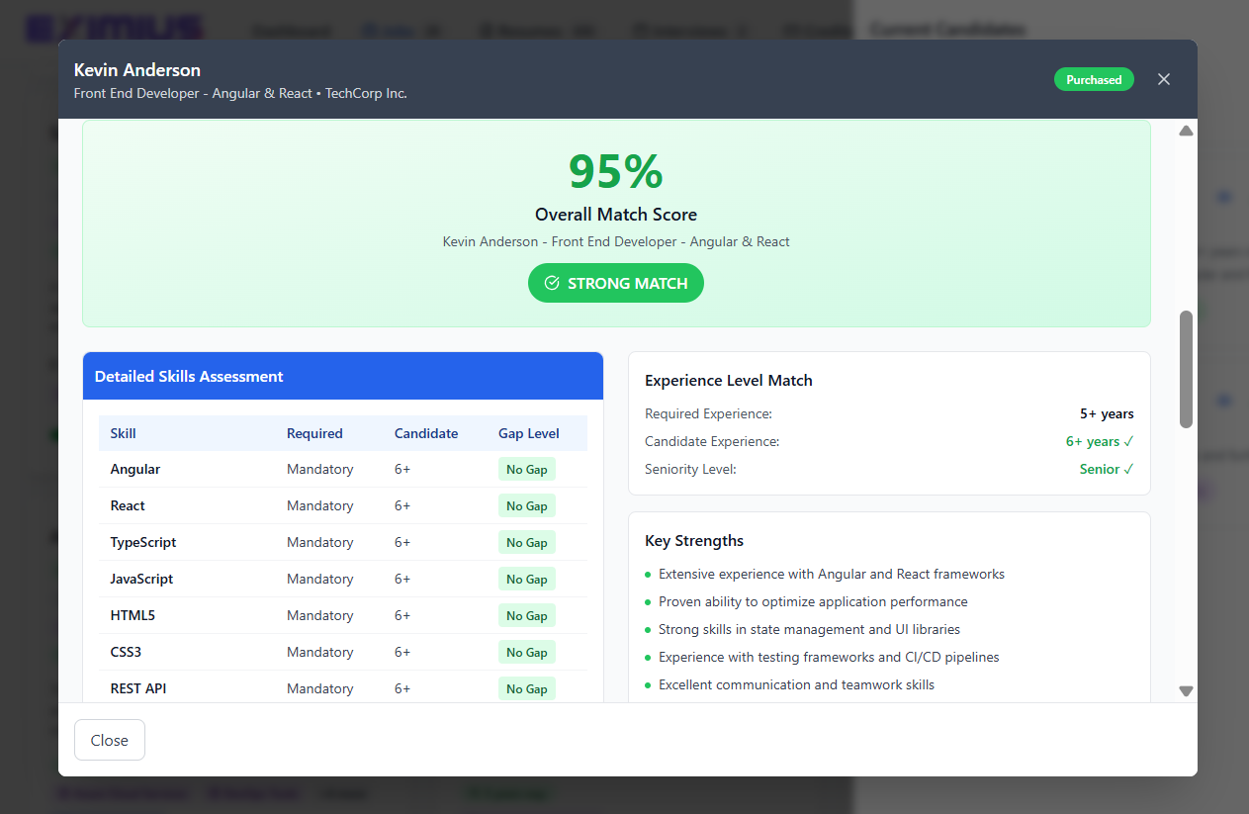Click the Gap Level column header

(528, 433)
